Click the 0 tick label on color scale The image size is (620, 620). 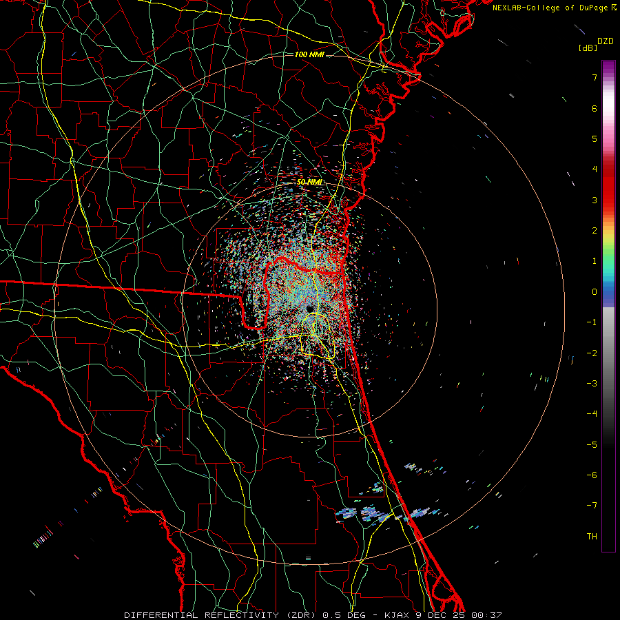(x=595, y=292)
